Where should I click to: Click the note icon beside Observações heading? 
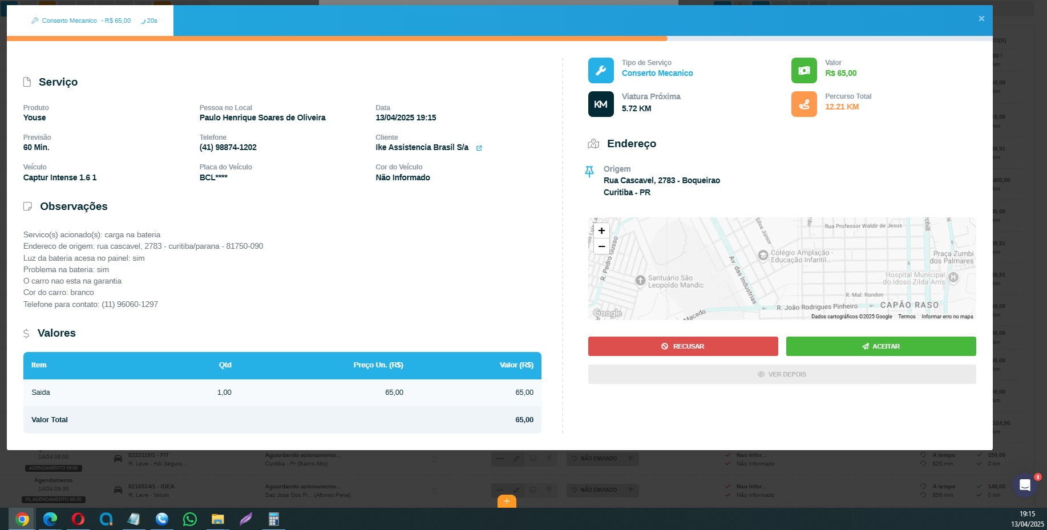27,207
